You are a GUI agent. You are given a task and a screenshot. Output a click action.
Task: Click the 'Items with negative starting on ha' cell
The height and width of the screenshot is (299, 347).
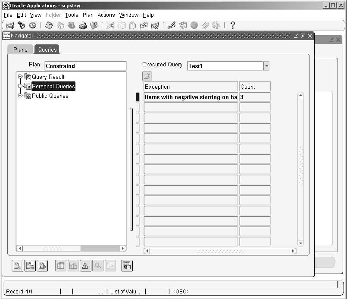pyautogui.click(x=191, y=97)
